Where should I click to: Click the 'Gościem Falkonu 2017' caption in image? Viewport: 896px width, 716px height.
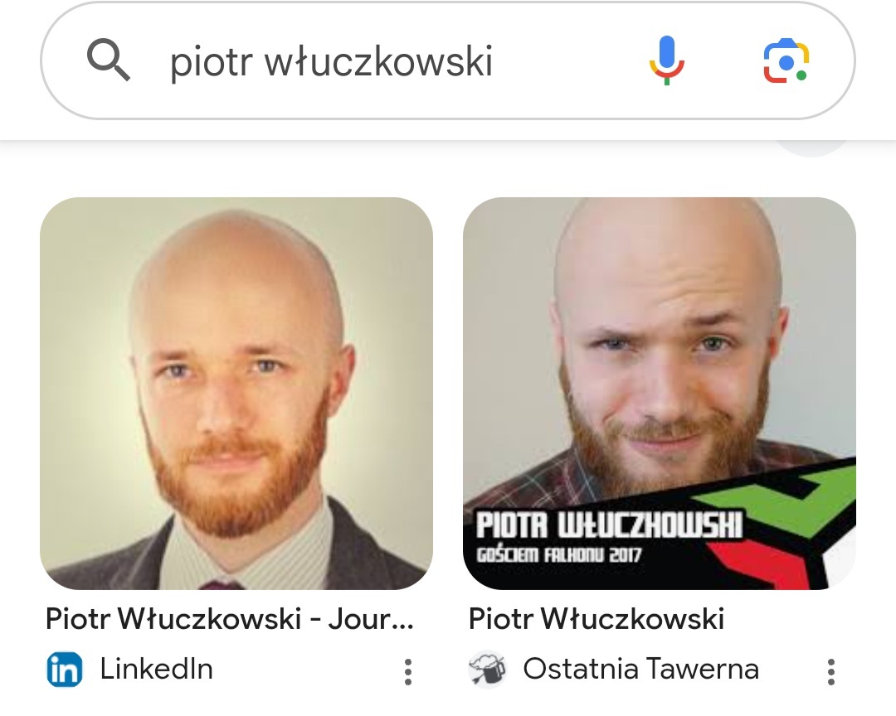559,554
